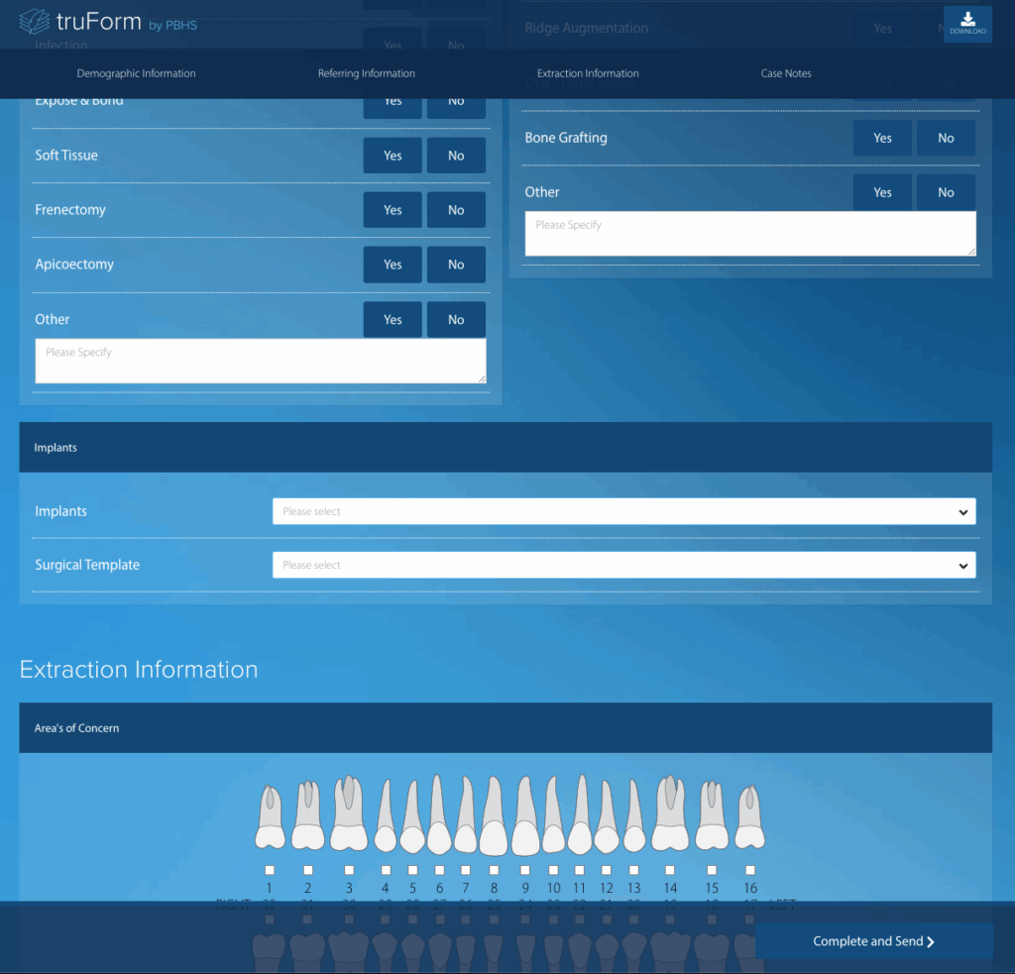Select the tooth graphic above number 8
The image size is (1015, 974).
pos(493,812)
